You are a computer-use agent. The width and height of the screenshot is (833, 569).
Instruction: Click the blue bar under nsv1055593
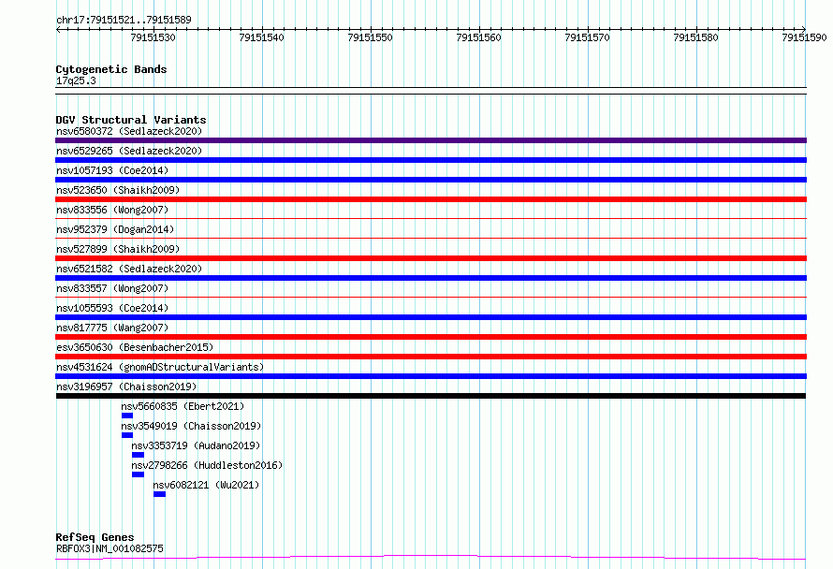click(x=431, y=317)
